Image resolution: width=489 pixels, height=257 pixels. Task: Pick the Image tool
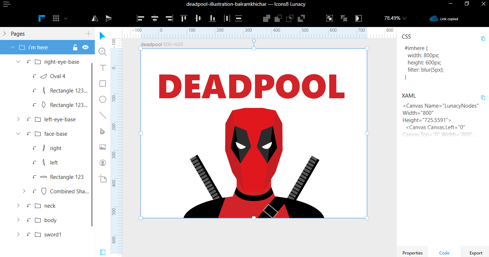tap(103, 147)
